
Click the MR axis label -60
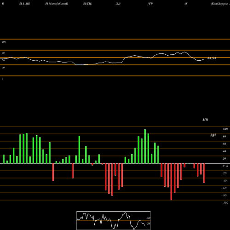[x=224, y=188]
